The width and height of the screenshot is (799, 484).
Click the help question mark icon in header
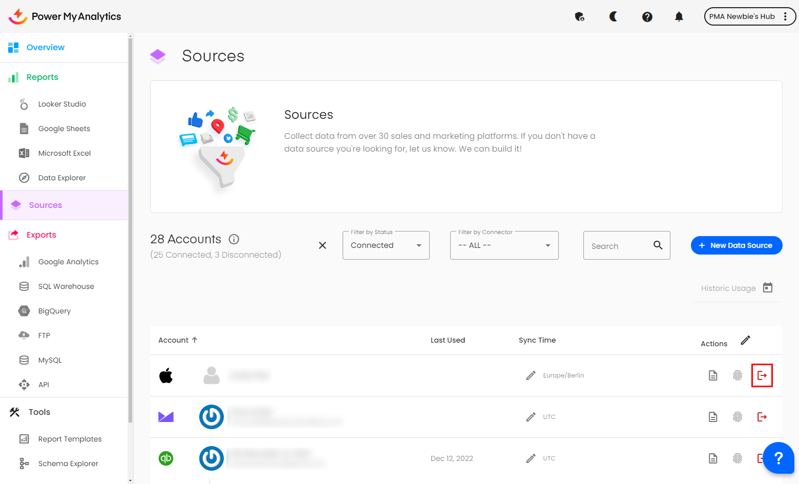pos(647,16)
